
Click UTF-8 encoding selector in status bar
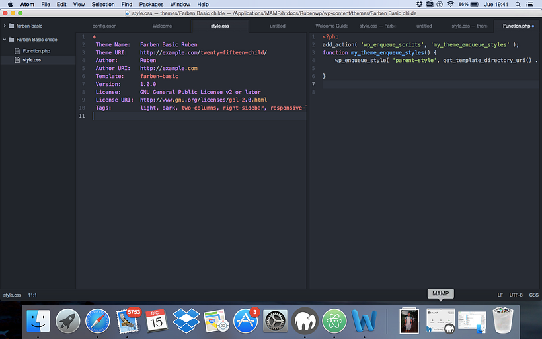tap(516, 295)
